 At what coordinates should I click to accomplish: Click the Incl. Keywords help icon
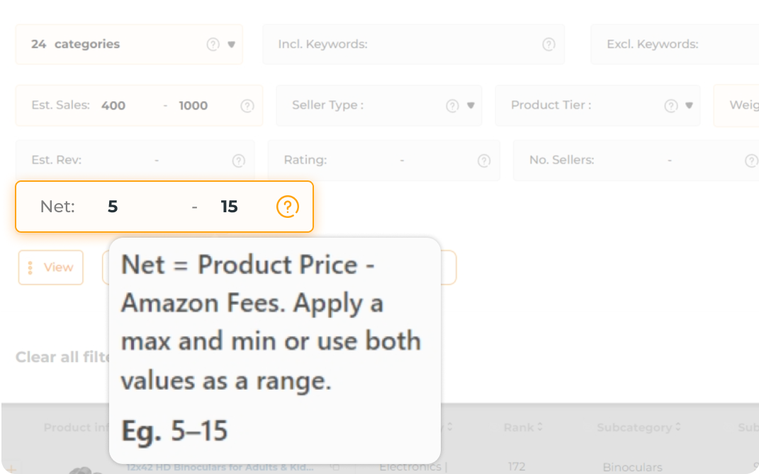click(549, 44)
